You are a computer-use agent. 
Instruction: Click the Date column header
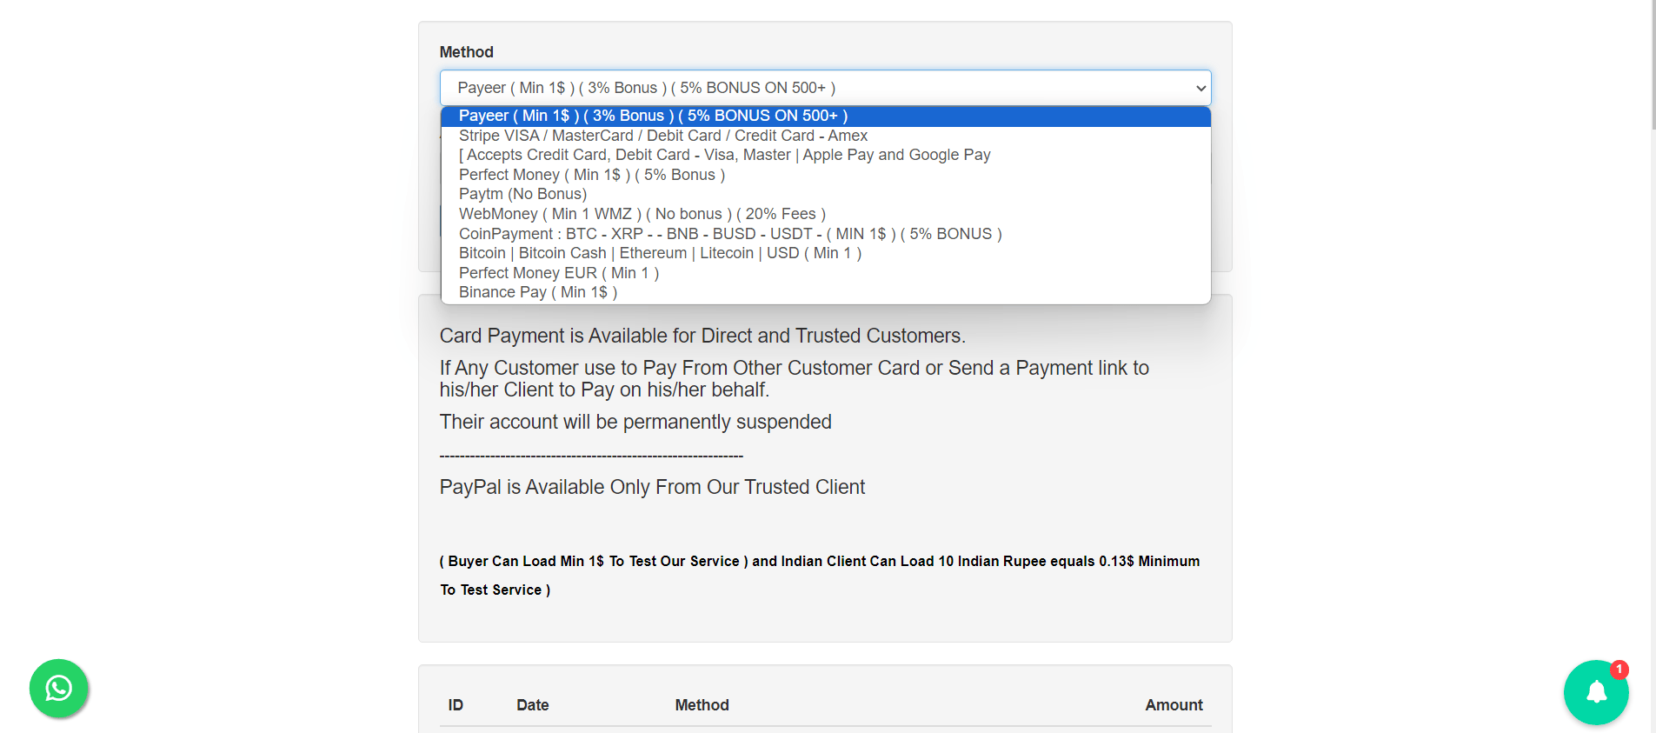(x=532, y=705)
